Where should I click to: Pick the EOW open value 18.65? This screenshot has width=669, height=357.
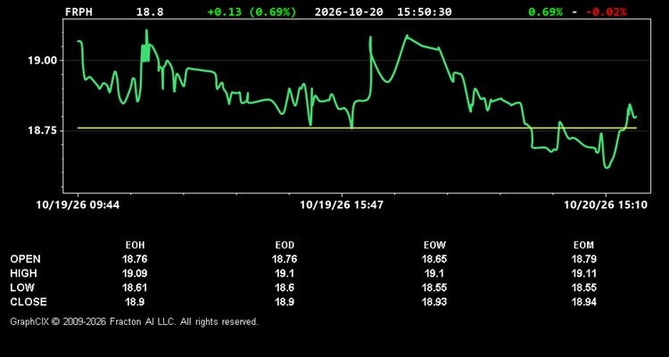(x=434, y=259)
